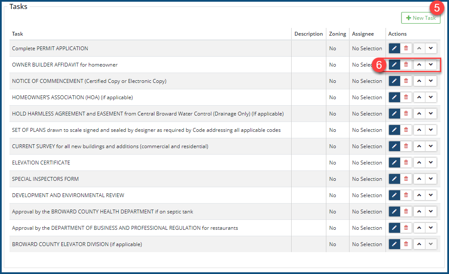Move DEVELOPMENT AND ENVIRONMENTAL REVIEW task up
Viewport: 449px width, 274px height.
(419, 195)
